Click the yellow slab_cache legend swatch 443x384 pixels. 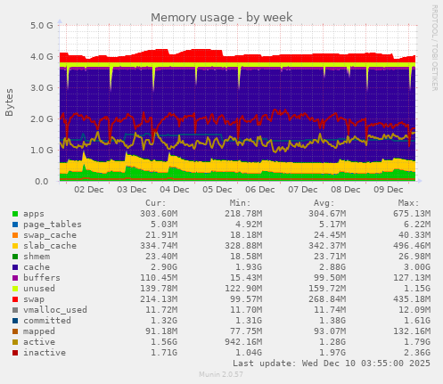pos(15,246)
